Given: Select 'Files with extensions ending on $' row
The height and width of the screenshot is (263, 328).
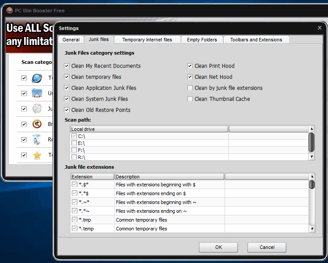Looking at the screenshot, I should click(189, 193).
